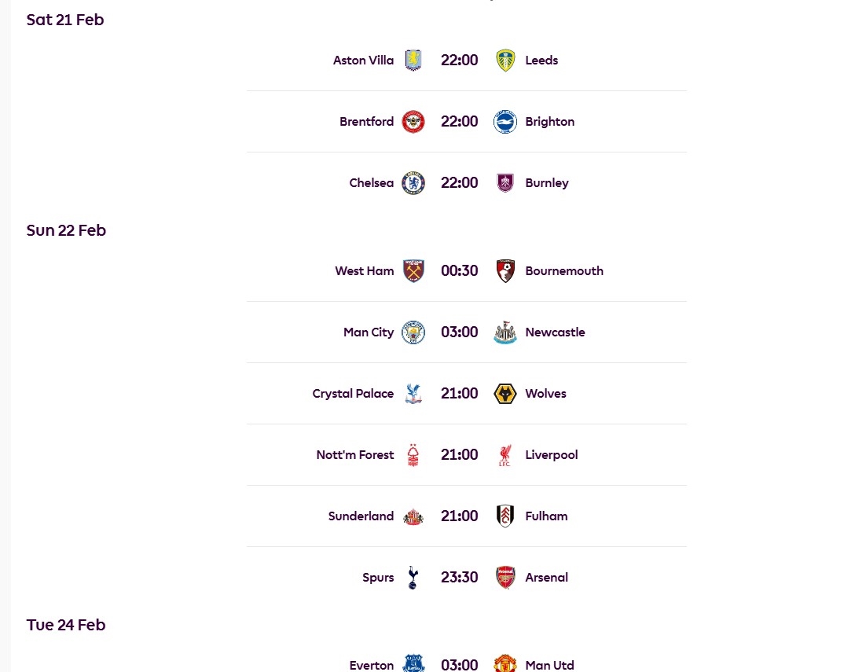Click the Spurs cockerel crest
The image size is (866, 672).
412,577
